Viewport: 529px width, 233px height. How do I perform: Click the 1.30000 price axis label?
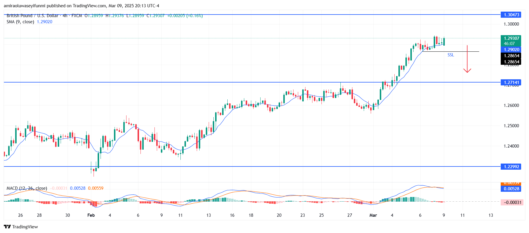[x=512, y=24]
